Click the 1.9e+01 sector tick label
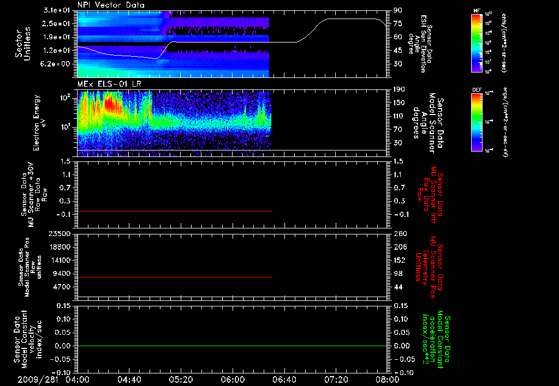559x386 pixels. (x=56, y=37)
